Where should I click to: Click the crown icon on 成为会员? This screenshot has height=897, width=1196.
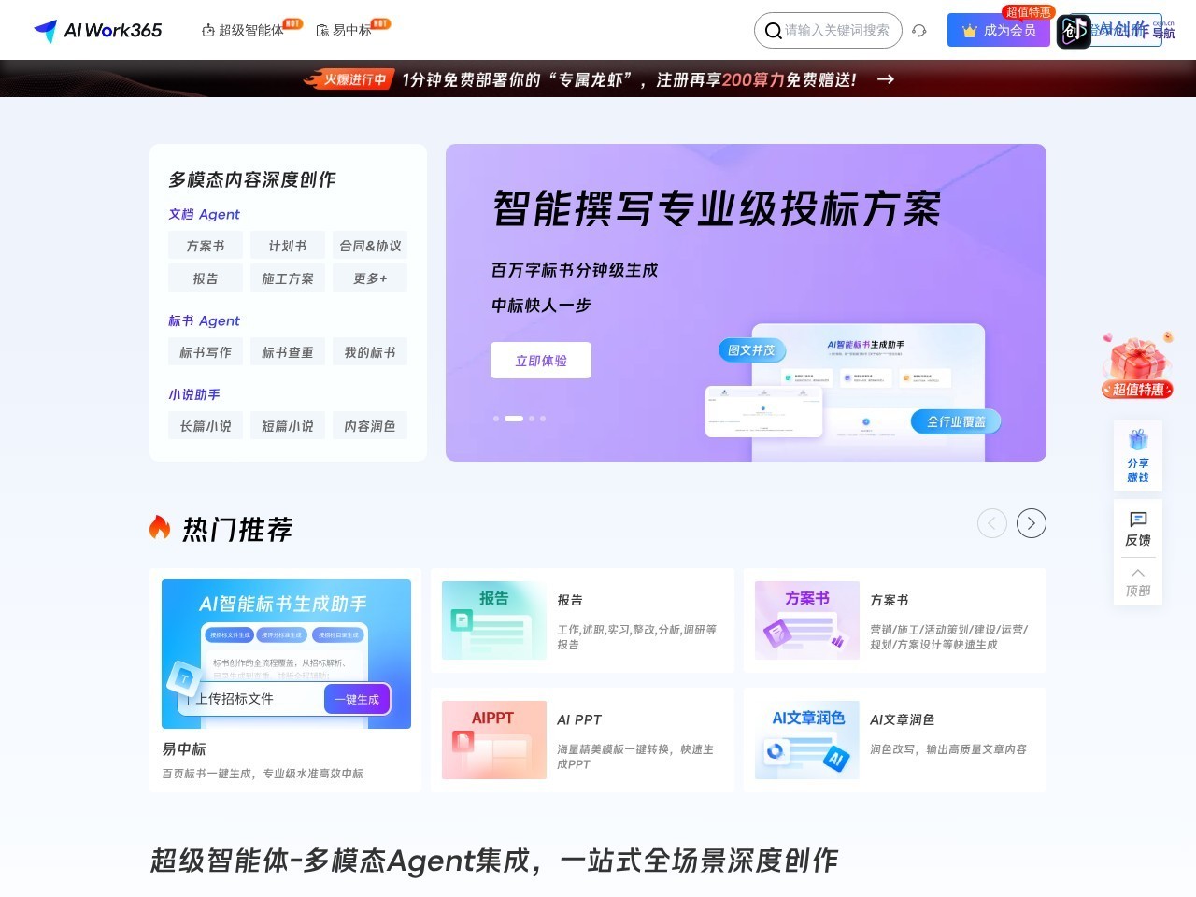(969, 31)
